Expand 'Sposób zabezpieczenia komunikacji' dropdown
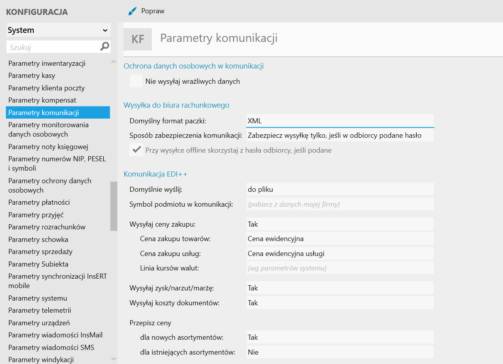503x364 pixels. point(340,135)
